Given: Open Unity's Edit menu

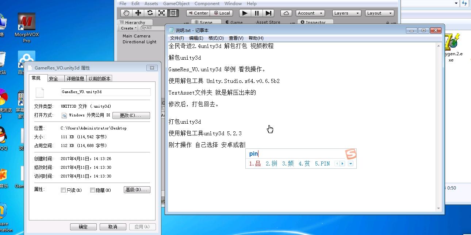Looking at the screenshot, I should pos(135,3).
